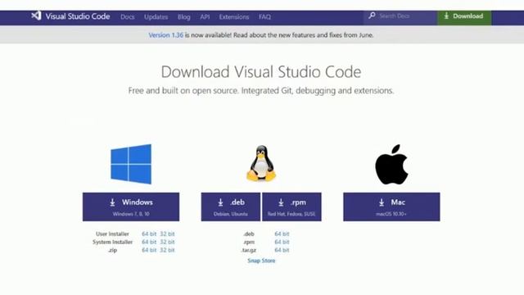Go to the Blog page
Screen dimensions: 524x295
point(183,16)
